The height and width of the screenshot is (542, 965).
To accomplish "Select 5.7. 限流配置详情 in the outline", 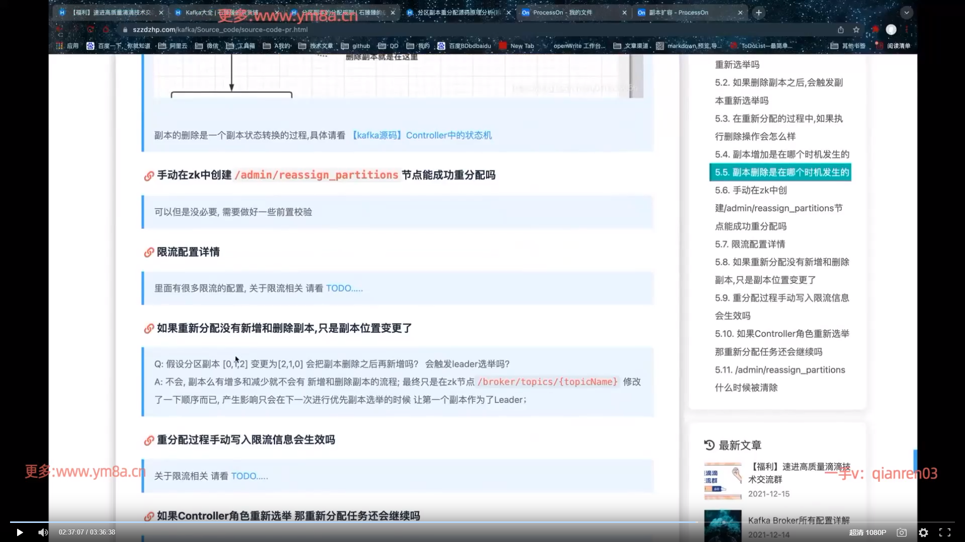I will [x=749, y=244].
